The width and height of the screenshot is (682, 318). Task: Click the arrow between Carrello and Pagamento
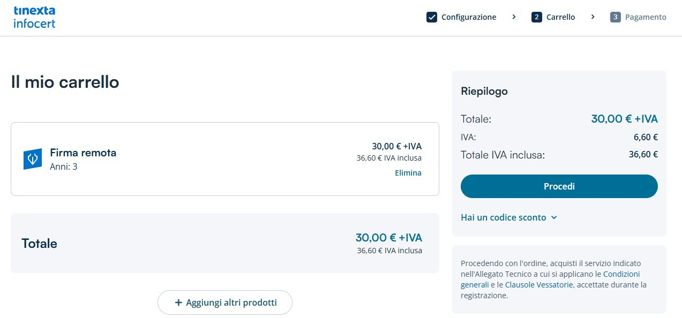pos(593,17)
